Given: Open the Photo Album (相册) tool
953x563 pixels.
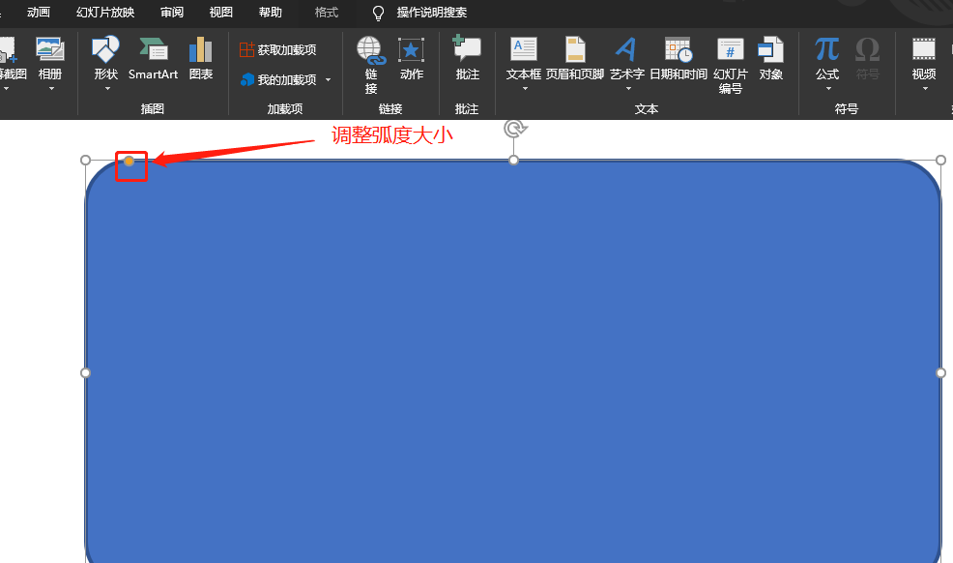Looking at the screenshot, I should [x=50, y=58].
